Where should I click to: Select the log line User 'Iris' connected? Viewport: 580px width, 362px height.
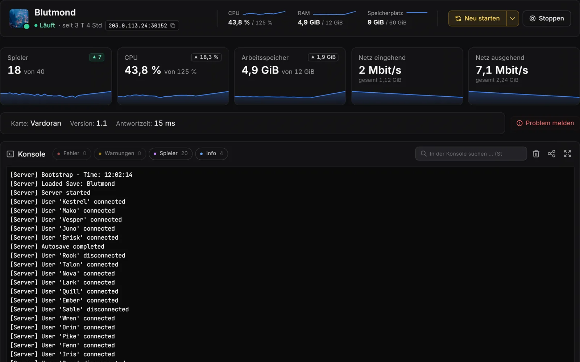coord(62,354)
